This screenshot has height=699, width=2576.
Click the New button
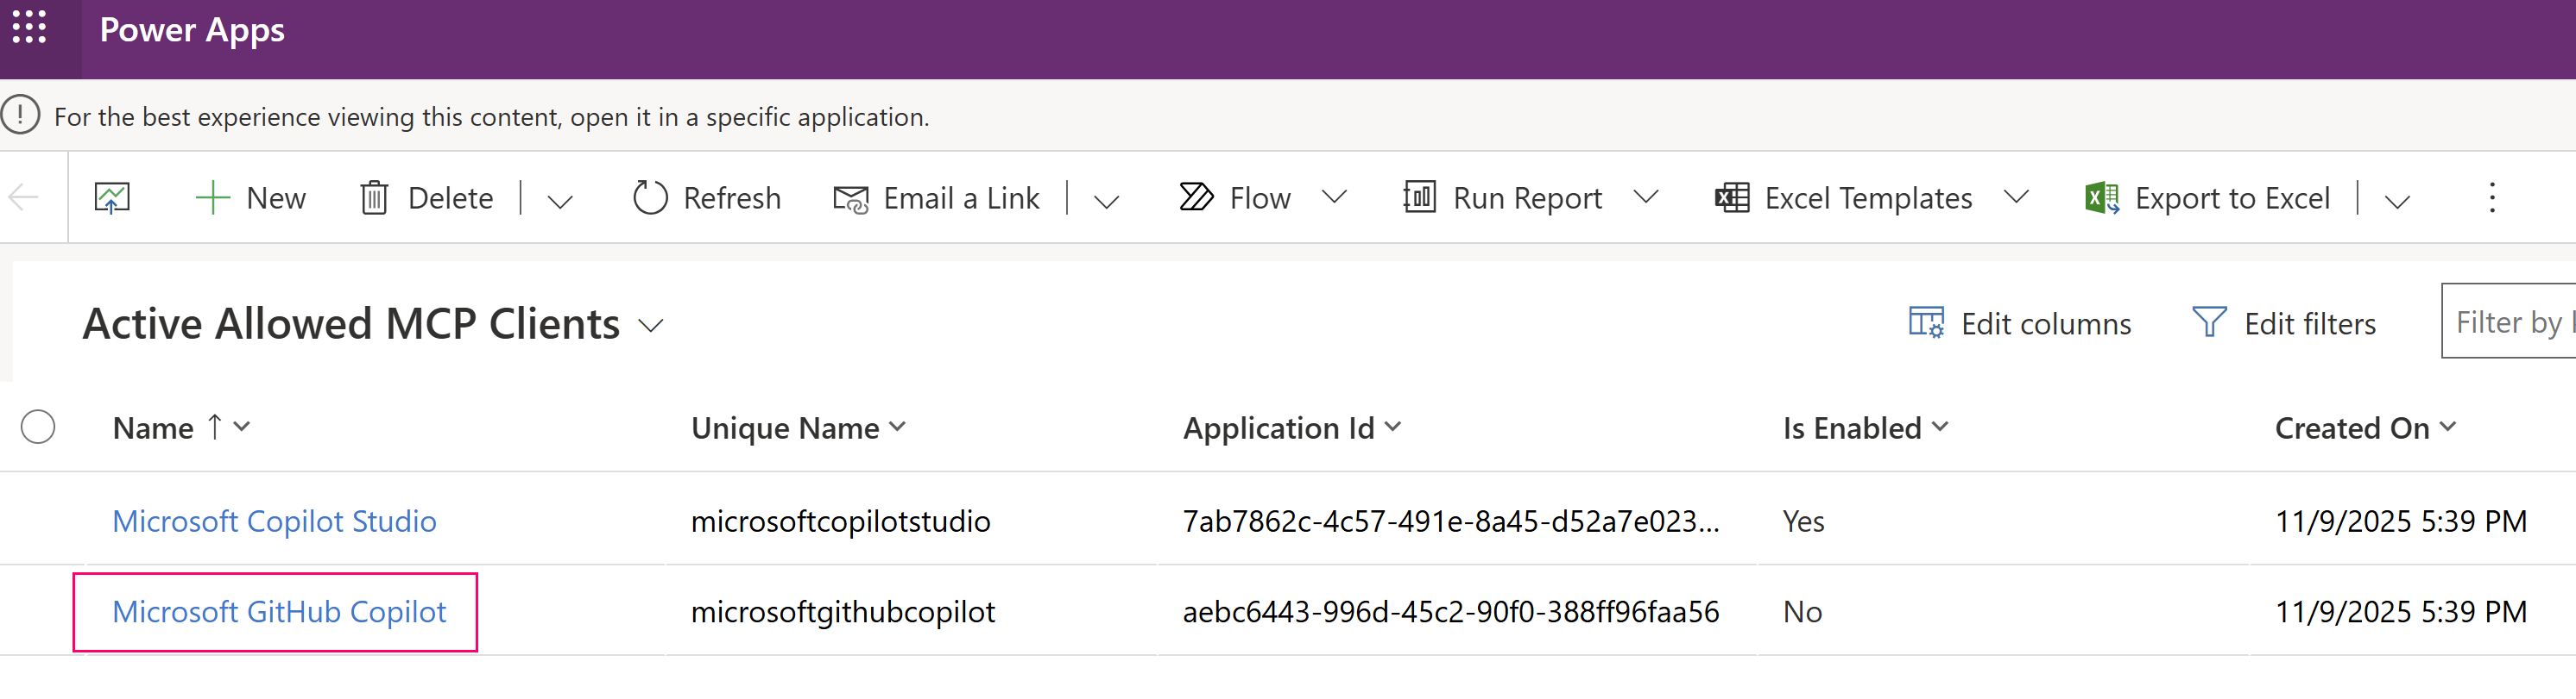[251, 197]
